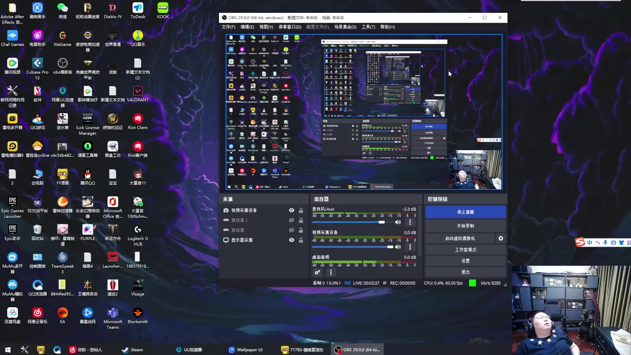The height and width of the screenshot is (355, 631).
Task: Mute the 麦克风/Aux speaker icon
Action: click(398, 222)
